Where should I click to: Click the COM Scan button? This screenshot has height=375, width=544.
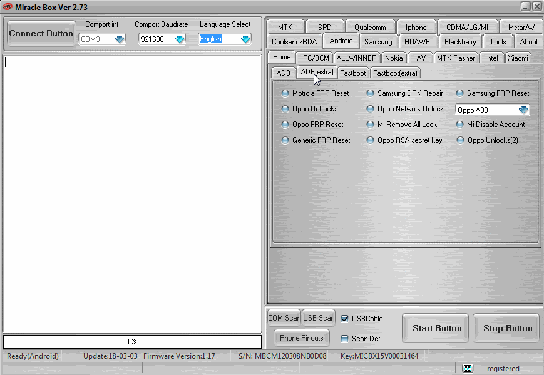pos(284,318)
